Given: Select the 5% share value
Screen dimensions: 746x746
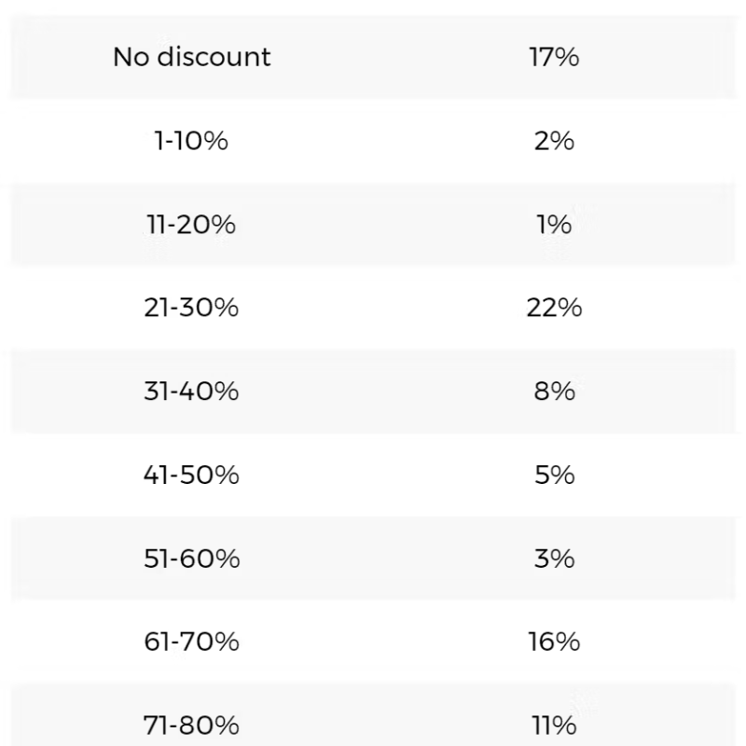Looking at the screenshot, I should coord(554,476).
